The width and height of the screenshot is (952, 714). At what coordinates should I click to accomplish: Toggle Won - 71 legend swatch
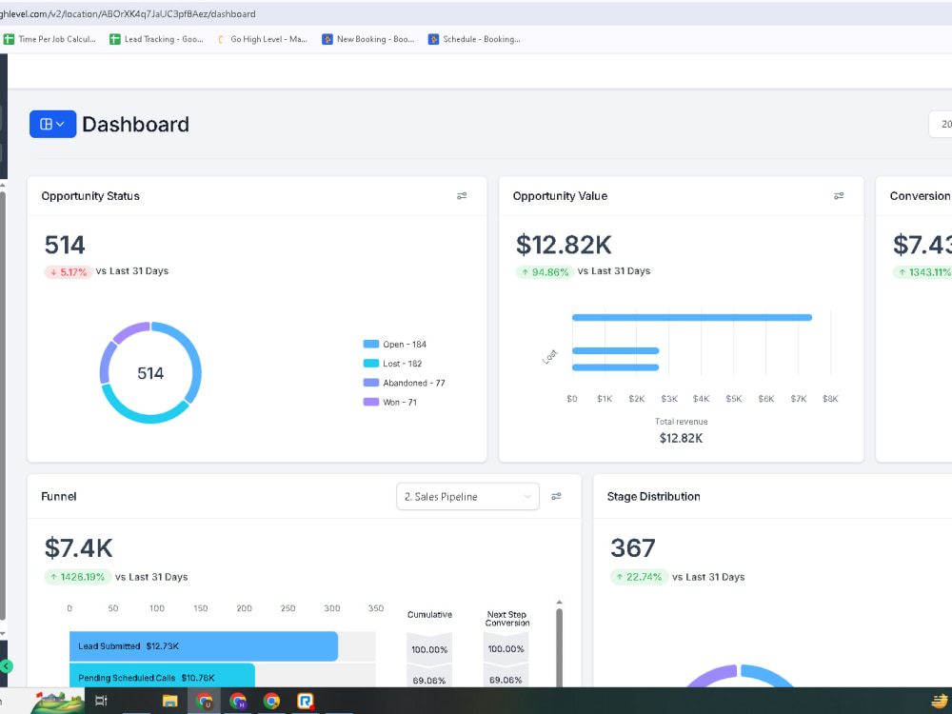point(371,402)
